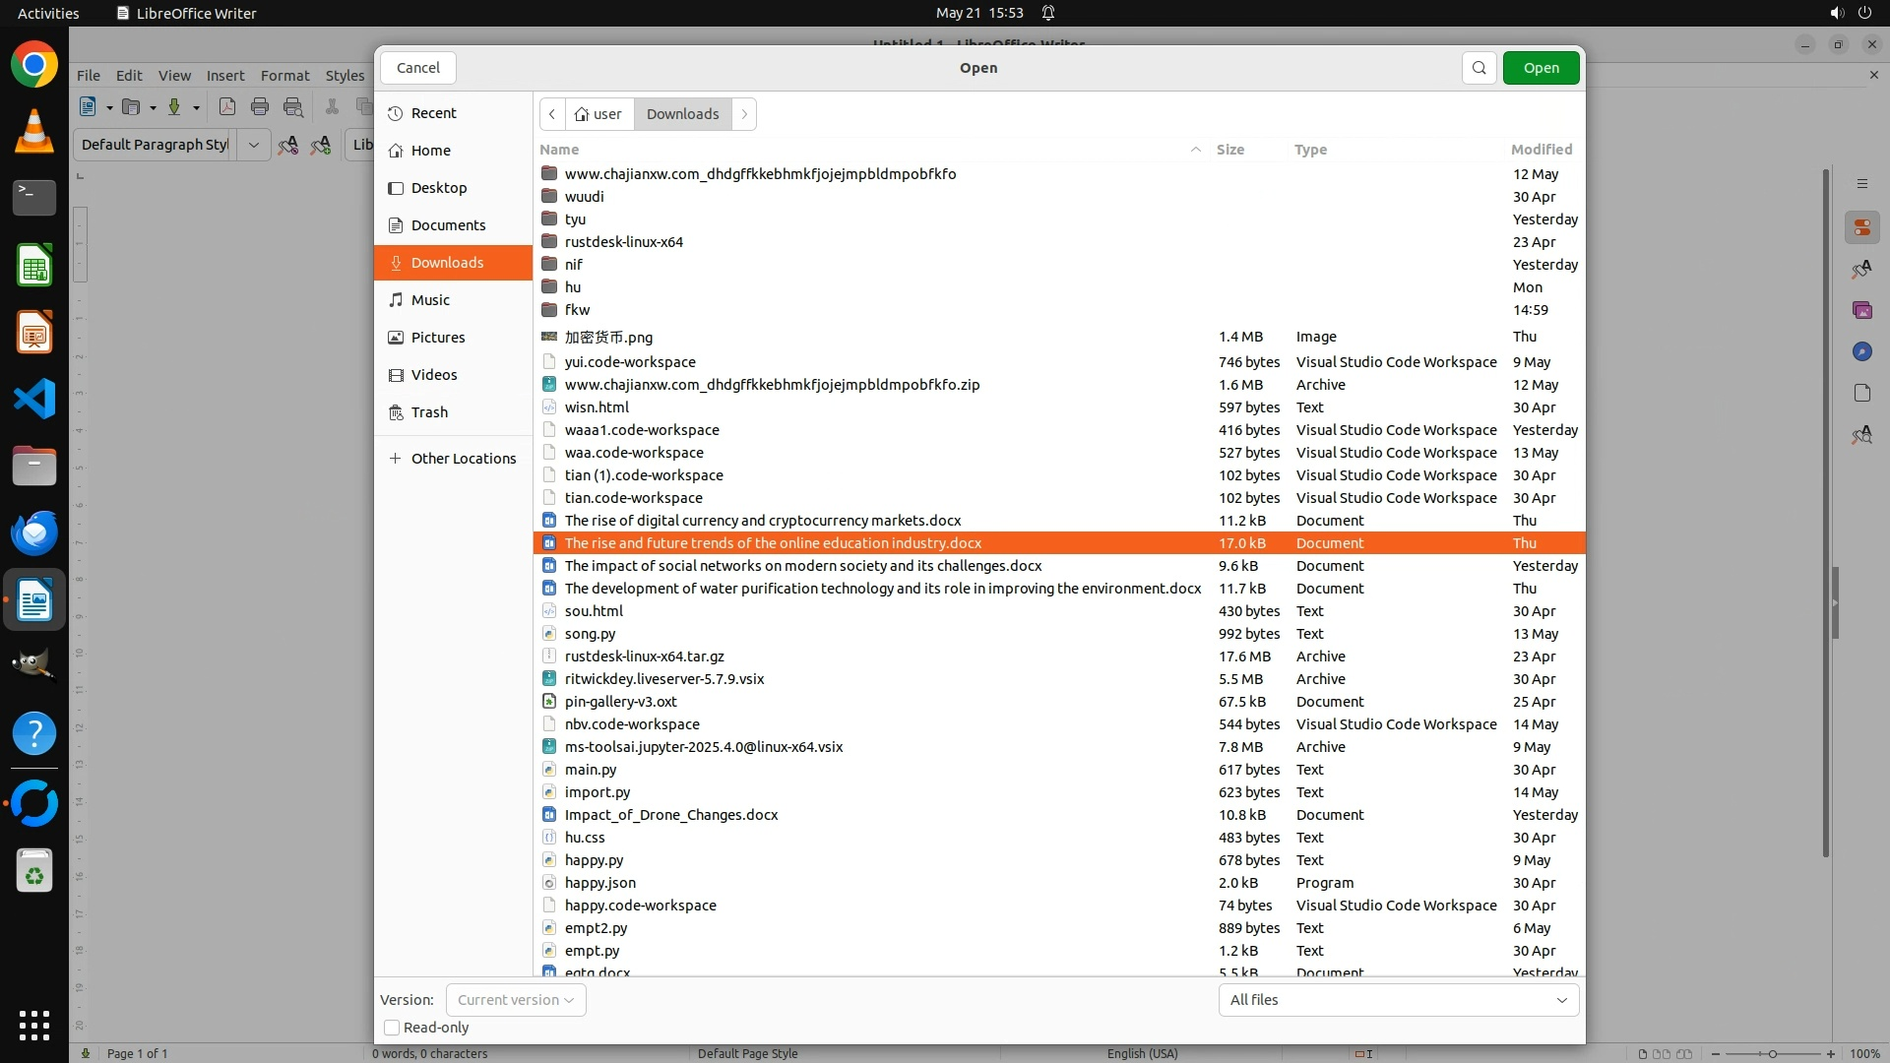Screen dimensions: 1890x1063
Task: Select Documents in places sidebar
Action: pyautogui.click(x=448, y=225)
